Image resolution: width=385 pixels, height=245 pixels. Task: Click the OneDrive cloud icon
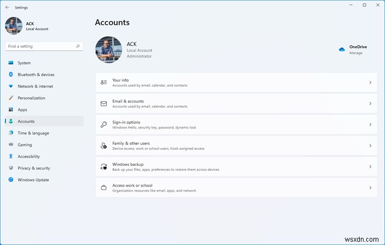[x=342, y=49]
